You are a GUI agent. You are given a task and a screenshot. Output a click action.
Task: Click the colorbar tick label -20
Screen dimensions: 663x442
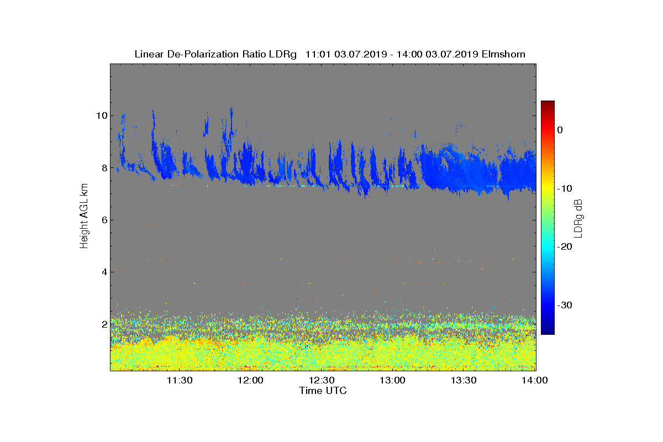(x=565, y=246)
